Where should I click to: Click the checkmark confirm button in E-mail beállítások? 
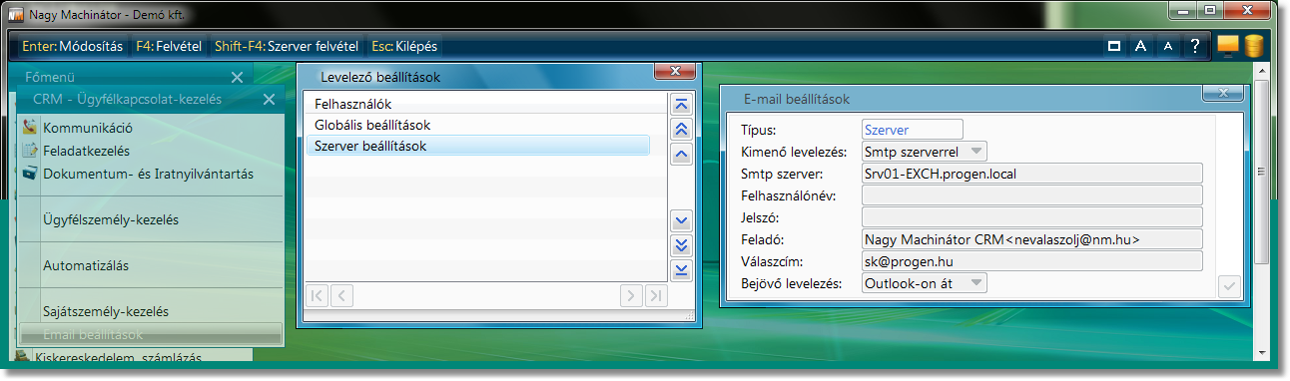tap(1229, 286)
